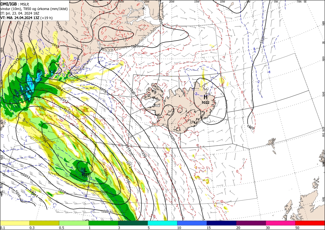Screen dimensions: 325x230
Task: Select the pink 30–50 legend swatch
Action: [x=281, y=223]
